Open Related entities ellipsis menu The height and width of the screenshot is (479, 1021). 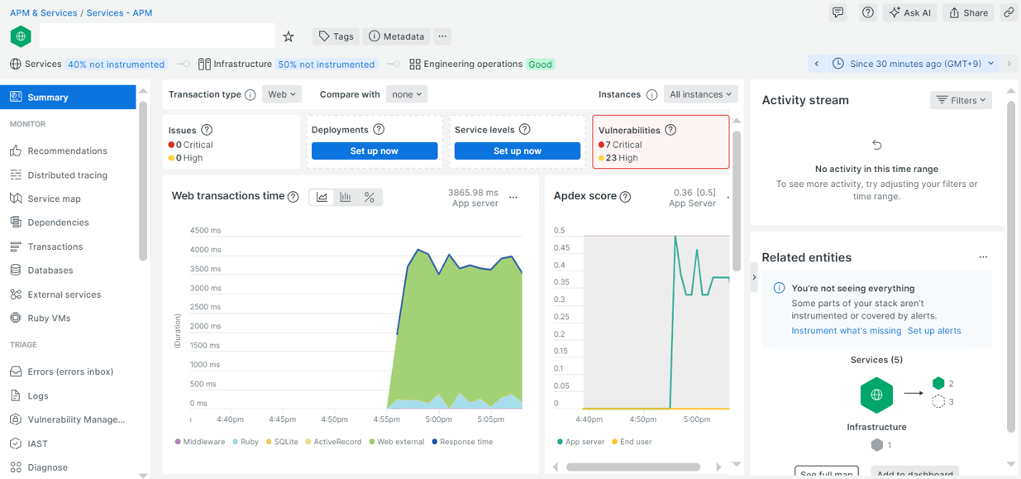983,257
